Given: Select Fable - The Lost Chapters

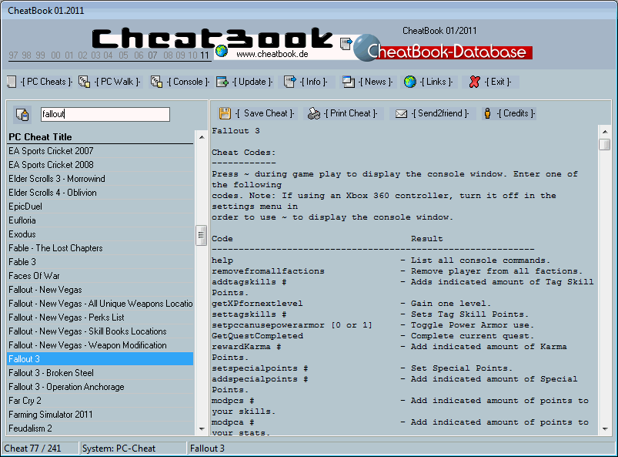Looking at the screenshot, I should [x=101, y=248].
